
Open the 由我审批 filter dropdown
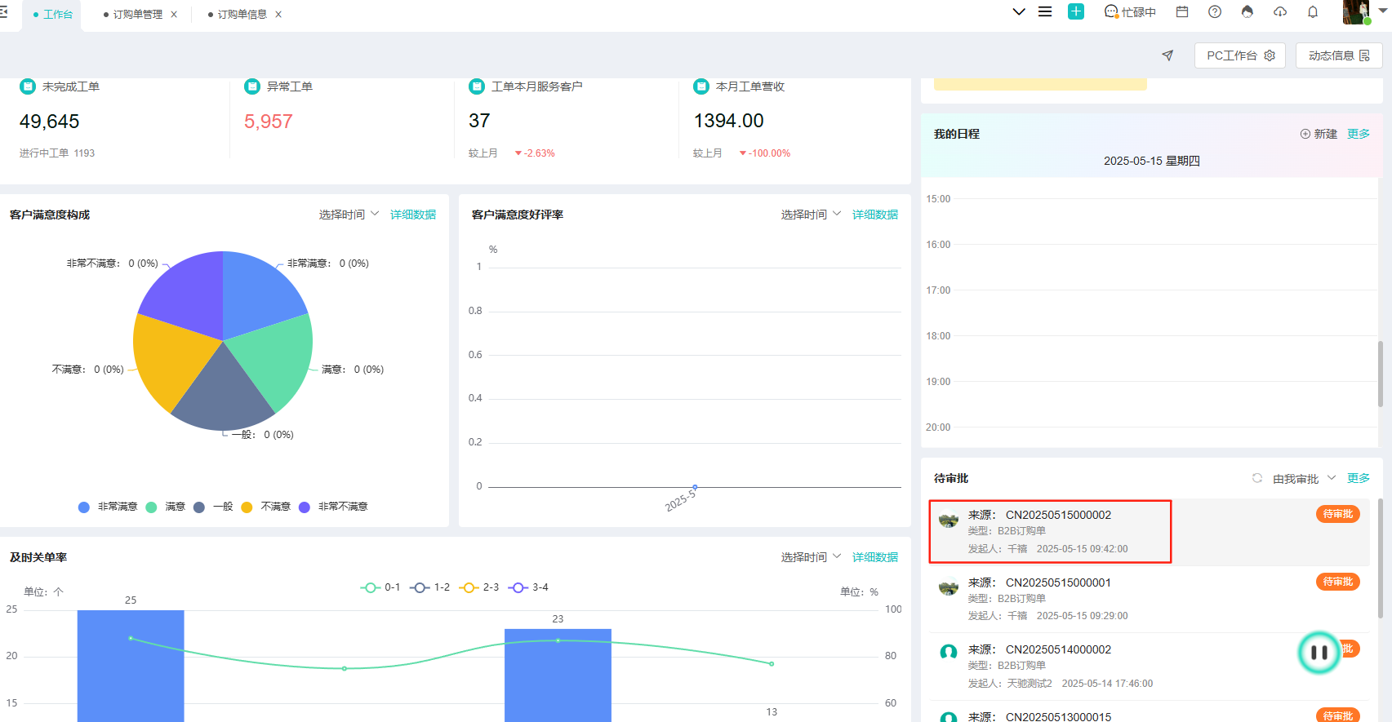coord(1304,479)
